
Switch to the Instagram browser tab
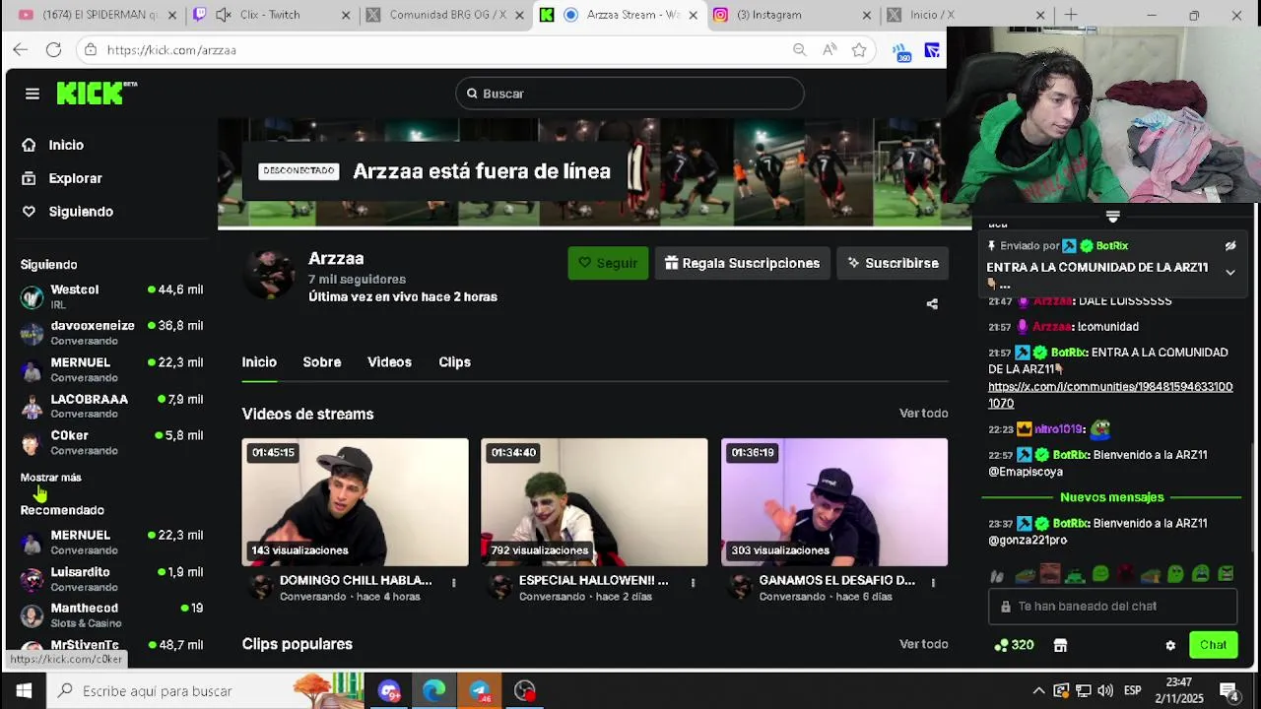792,15
